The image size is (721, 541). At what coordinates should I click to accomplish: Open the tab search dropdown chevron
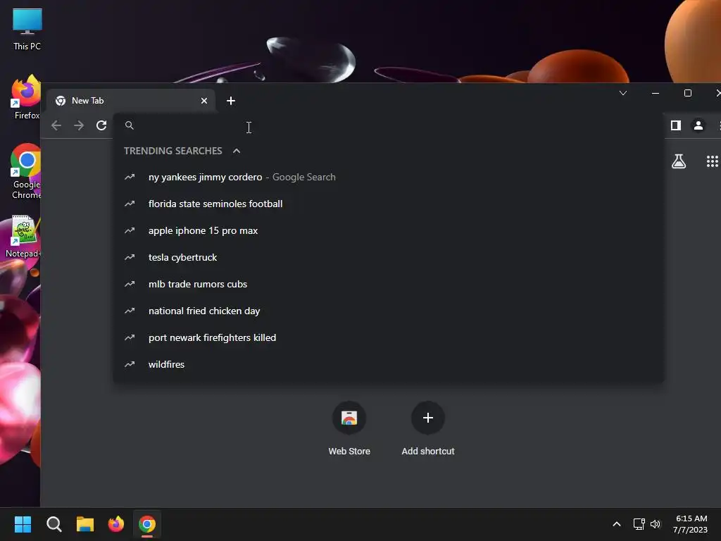point(623,93)
